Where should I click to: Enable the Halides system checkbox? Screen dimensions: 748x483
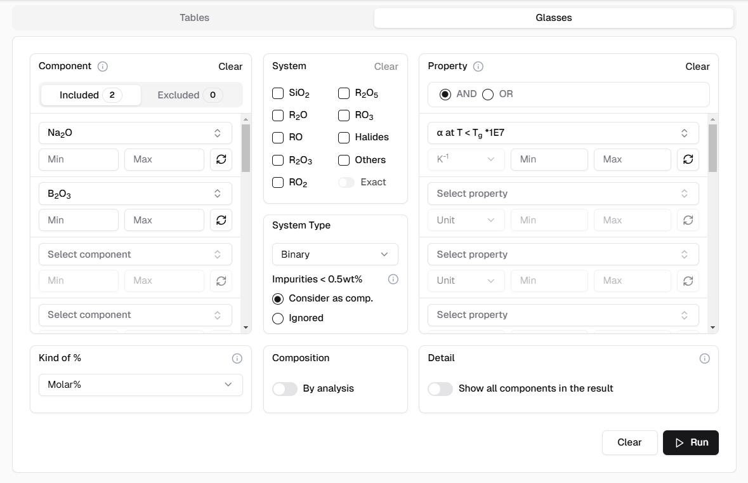(x=344, y=137)
